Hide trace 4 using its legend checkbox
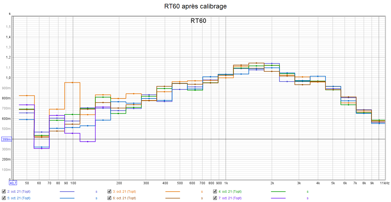The image size is (391, 202). coord(215,191)
